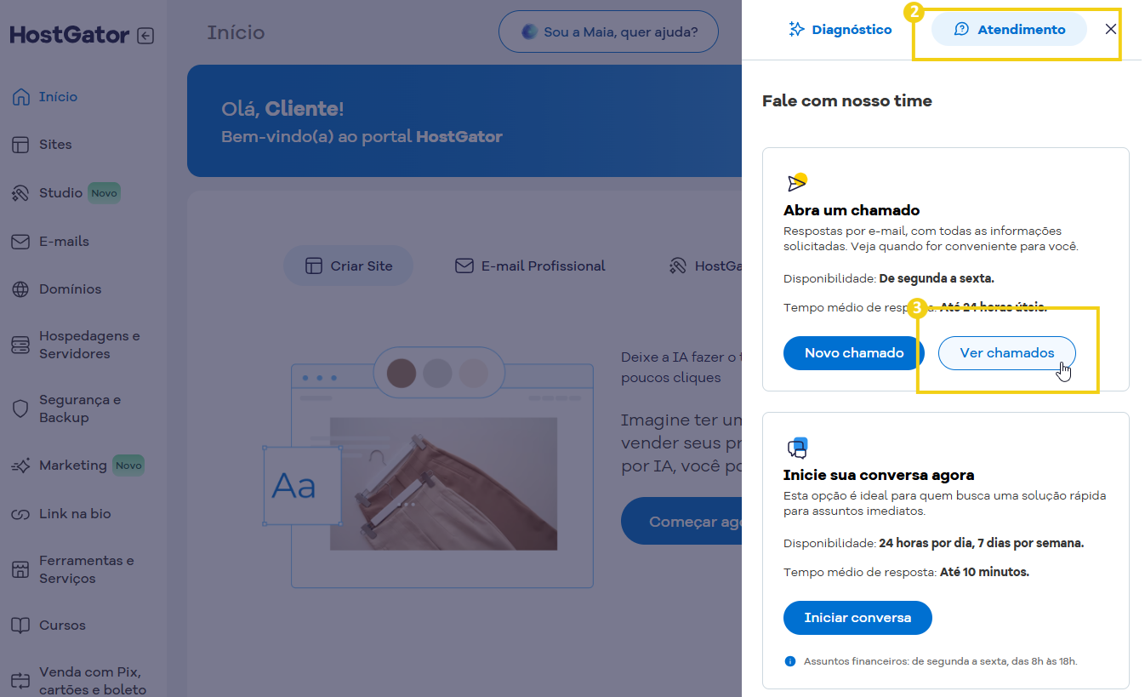Click the Diagnóstico sparkle icon
This screenshot has width=1145, height=697.
[x=796, y=30]
